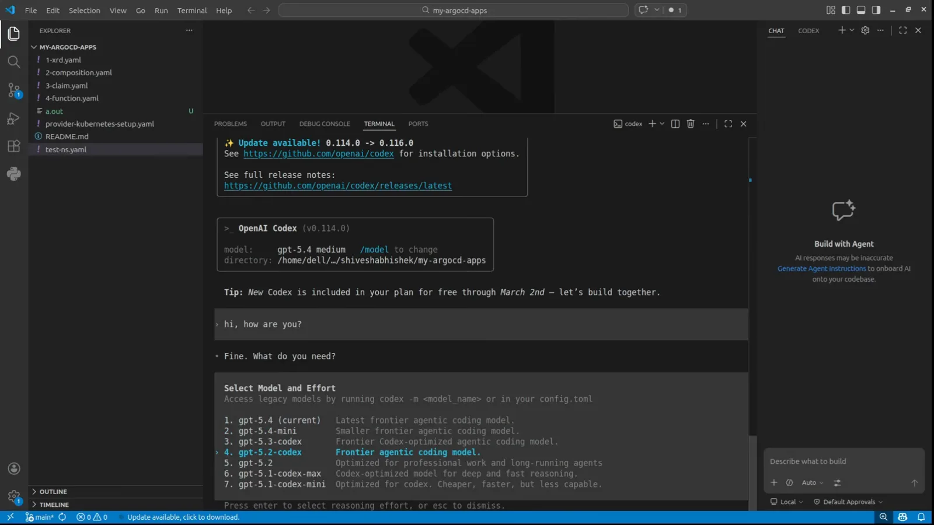934x525 pixels.
Task: Maximize the chat panel
Action: click(x=903, y=30)
